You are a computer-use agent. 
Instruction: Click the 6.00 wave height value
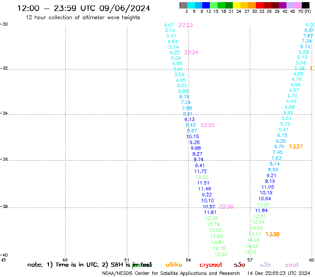310,25
